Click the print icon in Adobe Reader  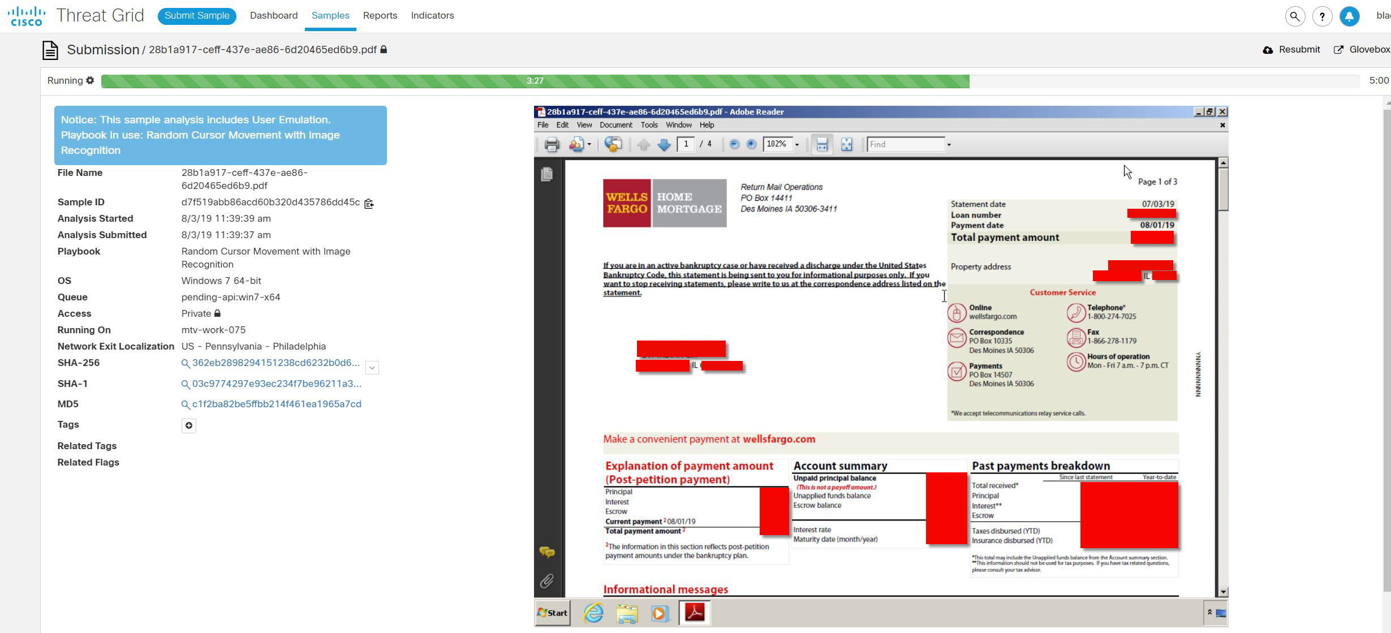click(x=552, y=145)
